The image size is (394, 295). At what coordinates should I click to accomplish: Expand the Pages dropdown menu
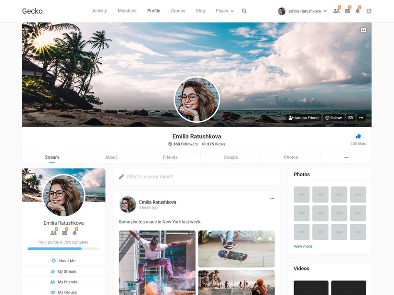224,11
